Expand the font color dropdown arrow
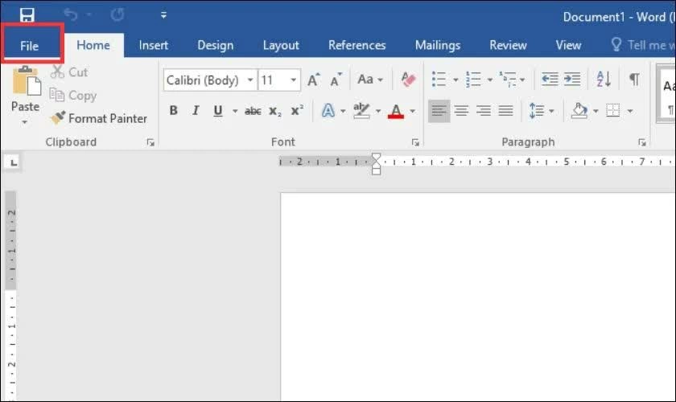The image size is (676, 402). (x=413, y=111)
